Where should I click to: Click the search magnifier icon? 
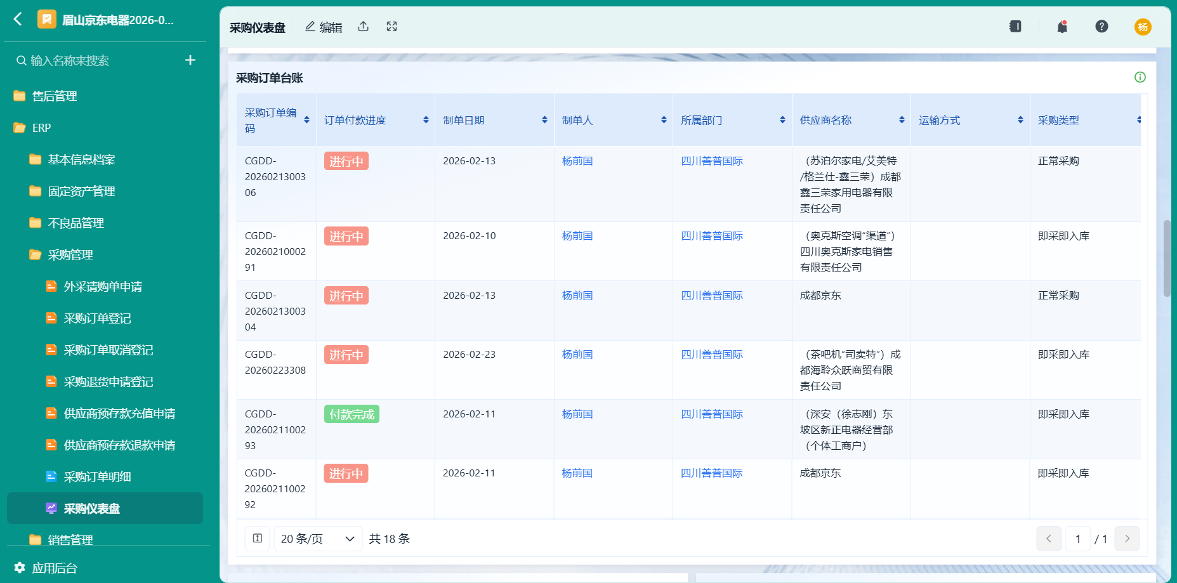tap(22, 60)
